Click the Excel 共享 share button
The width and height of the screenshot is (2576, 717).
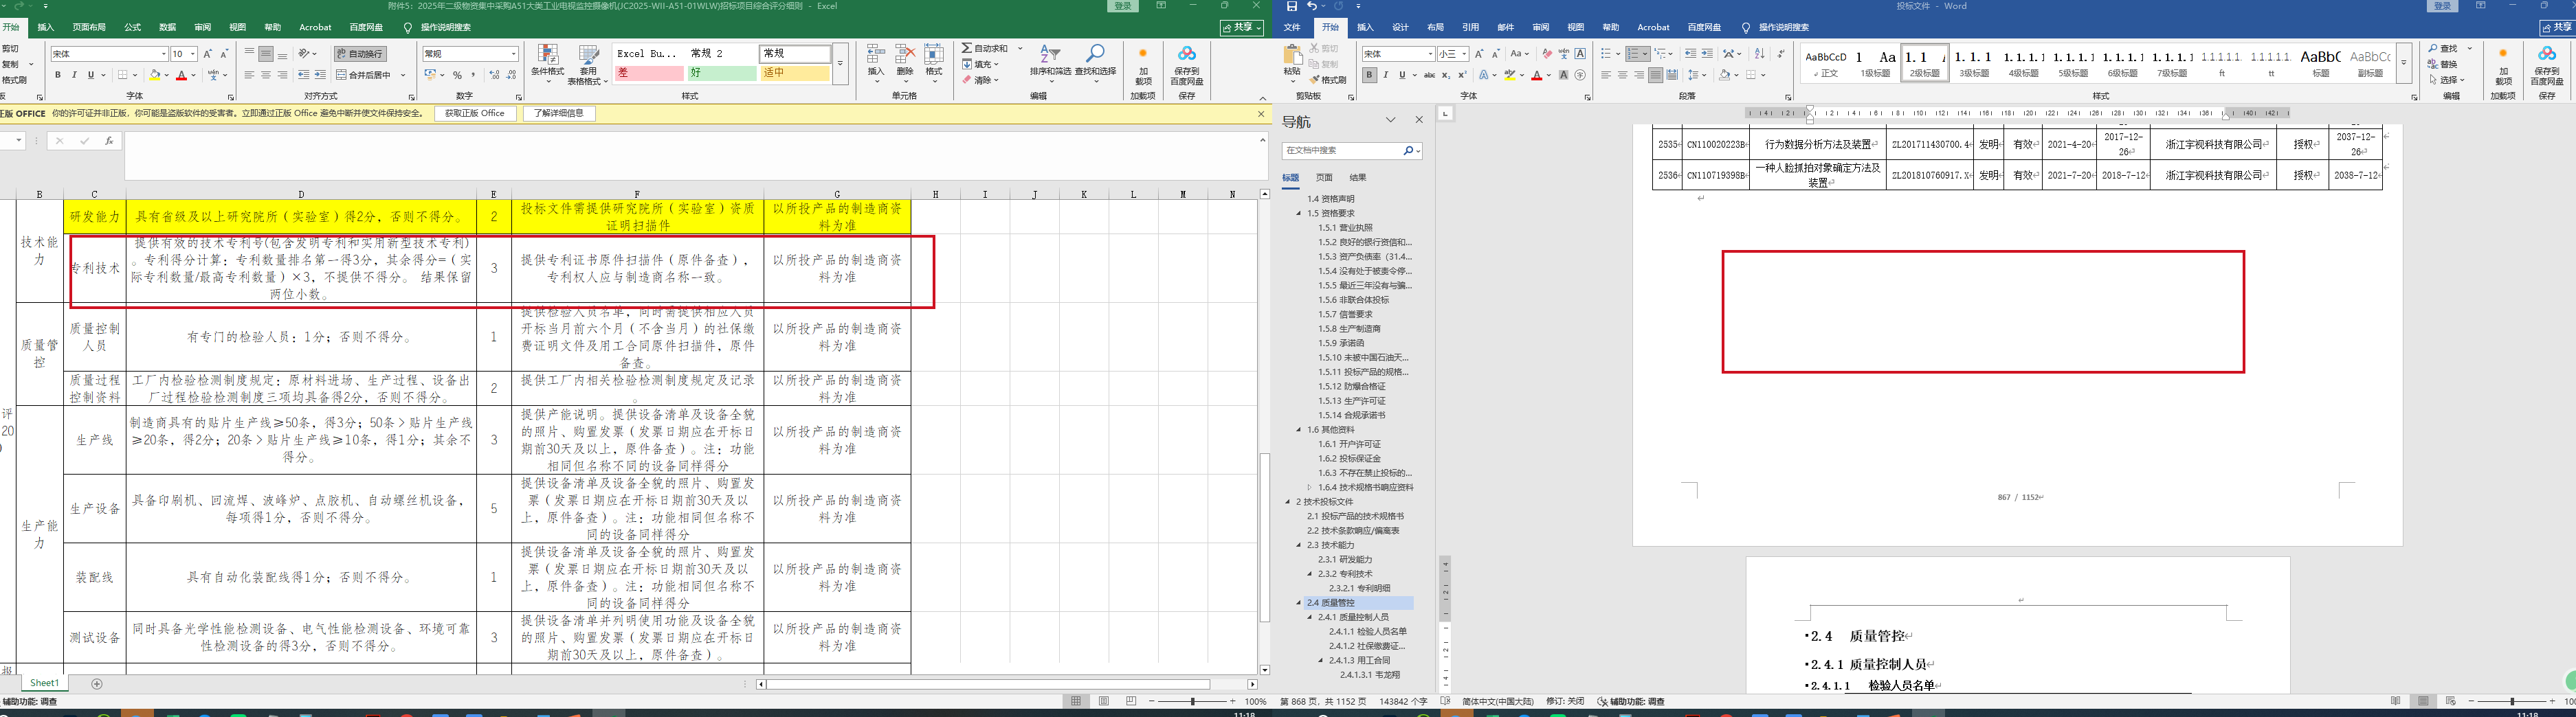(x=1241, y=28)
